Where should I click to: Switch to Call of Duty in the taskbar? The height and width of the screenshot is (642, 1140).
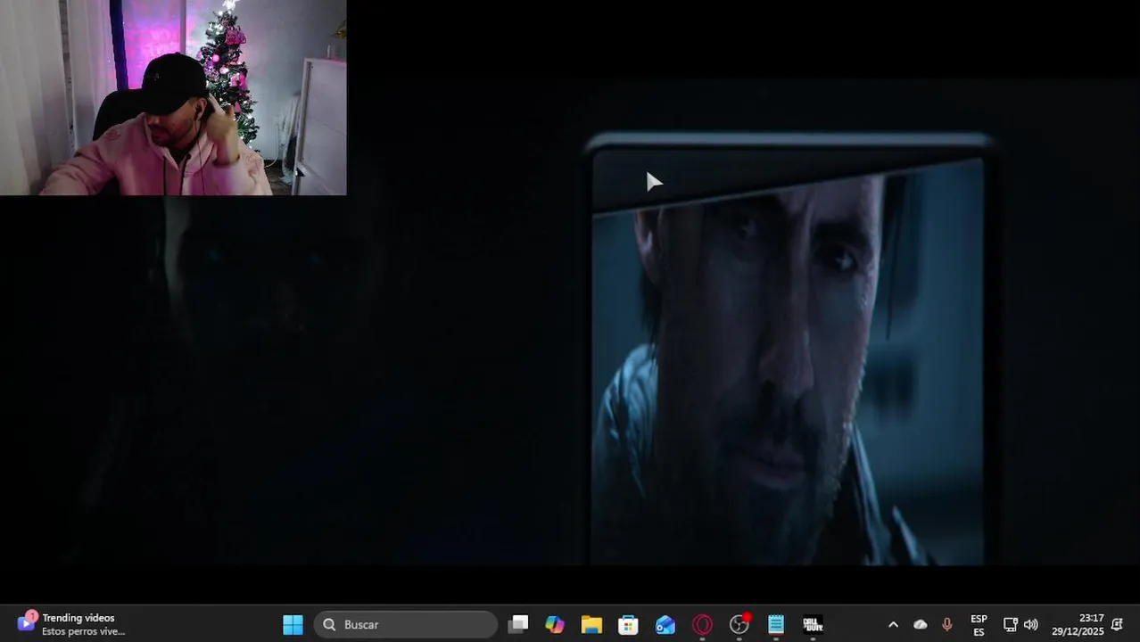pos(813,625)
